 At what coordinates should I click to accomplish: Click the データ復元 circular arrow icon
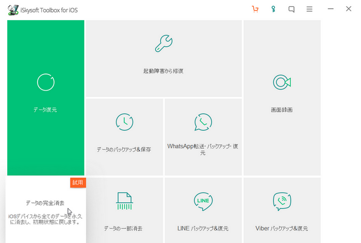[45, 82]
